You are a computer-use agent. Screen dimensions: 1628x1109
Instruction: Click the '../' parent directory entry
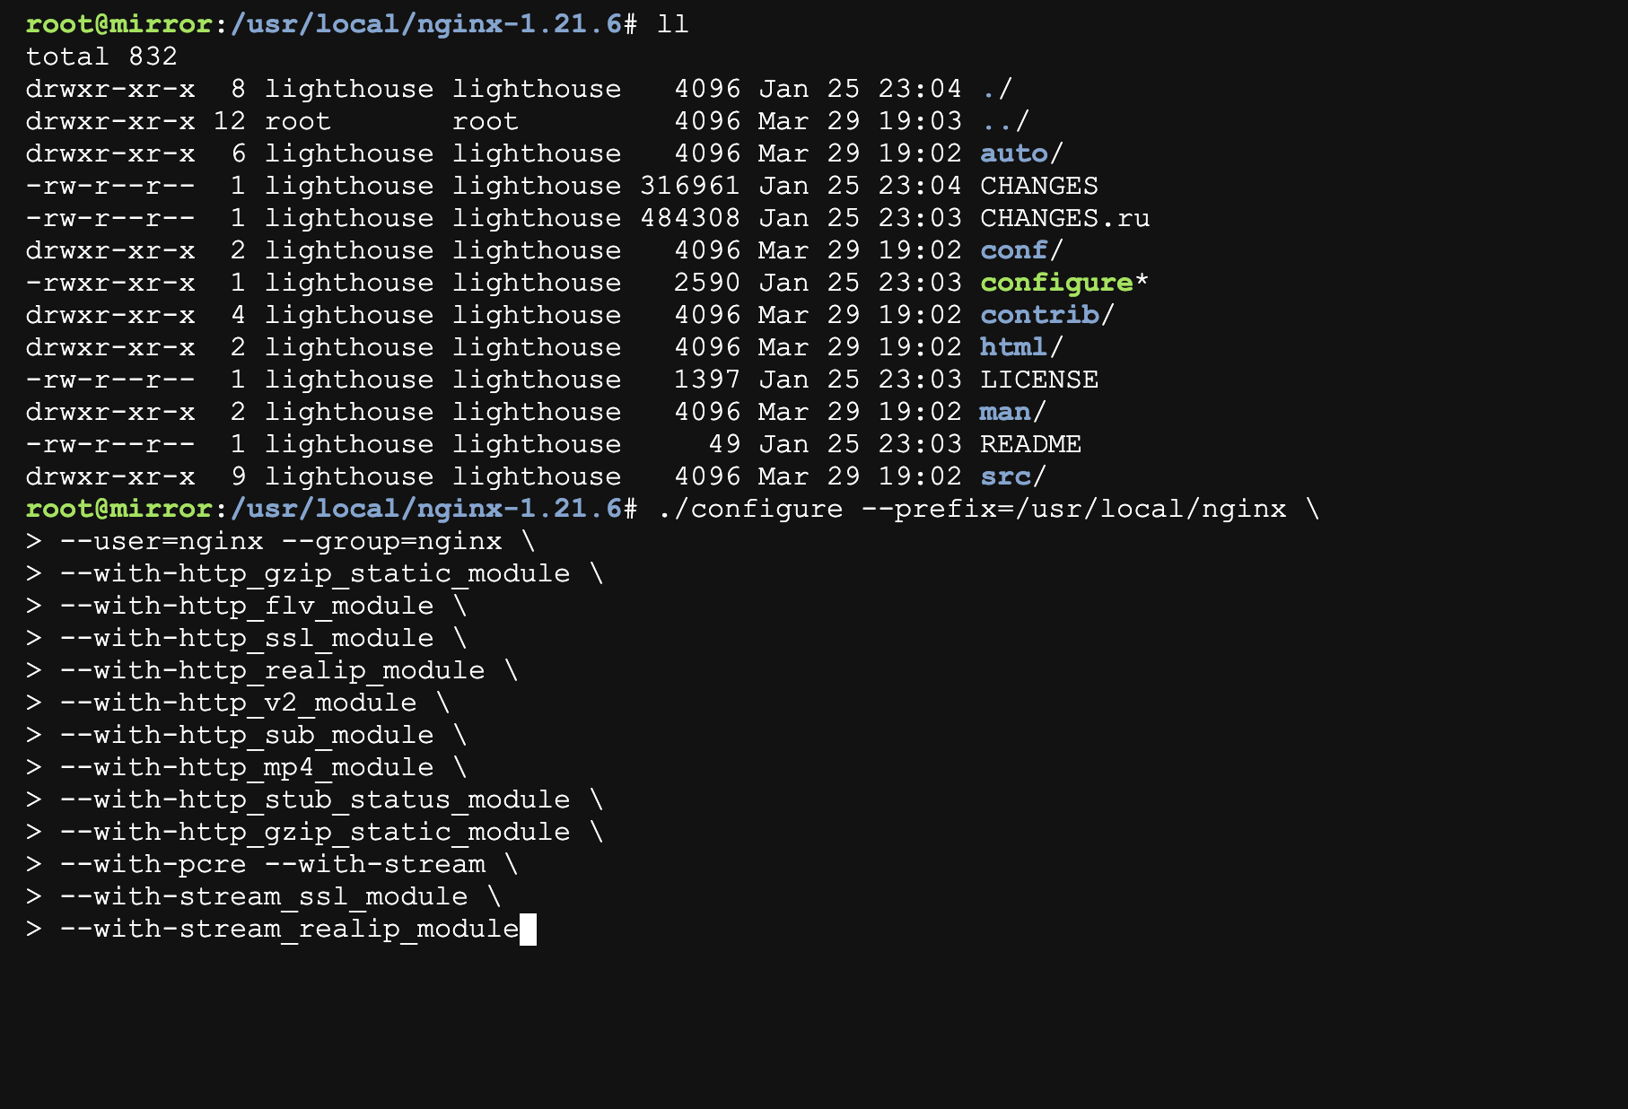(x=1005, y=121)
